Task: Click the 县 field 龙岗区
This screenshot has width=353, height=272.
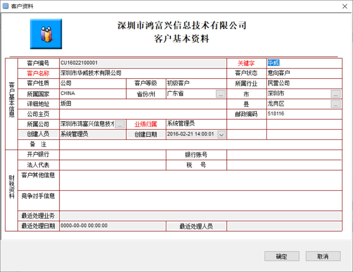Action: pos(299,104)
